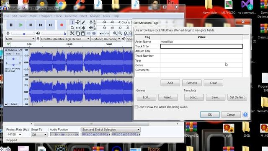Image resolution: width=268 pixels, height=151 pixels.
Task: Click Set Default template button
Action: click(237, 97)
